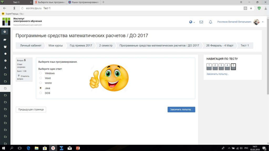
Task: Switch to the Языки программирования browser tab
Action: click(x=84, y=2)
